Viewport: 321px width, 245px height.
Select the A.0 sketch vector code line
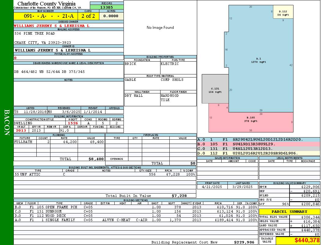[x=259, y=140]
